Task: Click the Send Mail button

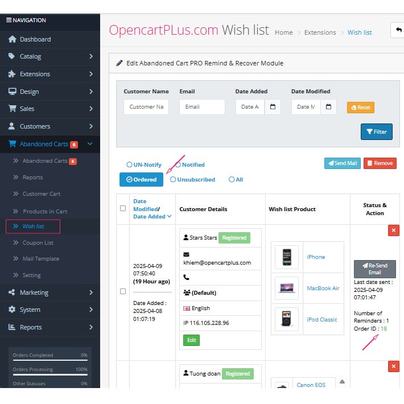Action: pyautogui.click(x=342, y=163)
